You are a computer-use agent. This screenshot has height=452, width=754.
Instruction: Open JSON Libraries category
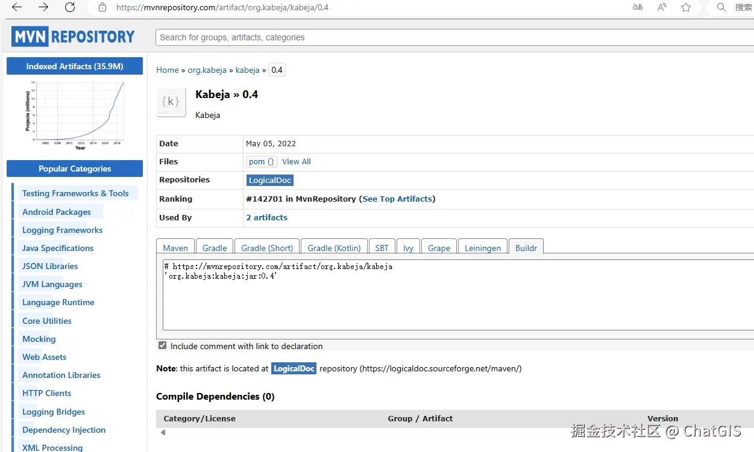pyautogui.click(x=50, y=266)
